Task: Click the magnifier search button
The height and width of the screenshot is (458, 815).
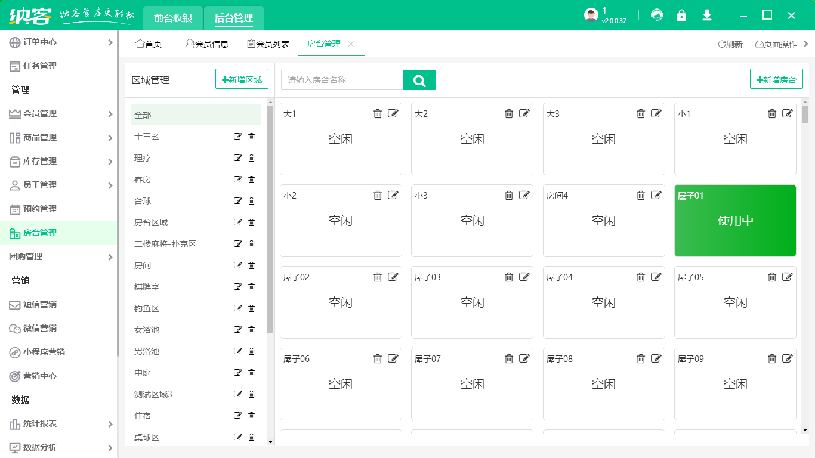Action: click(x=419, y=80)
